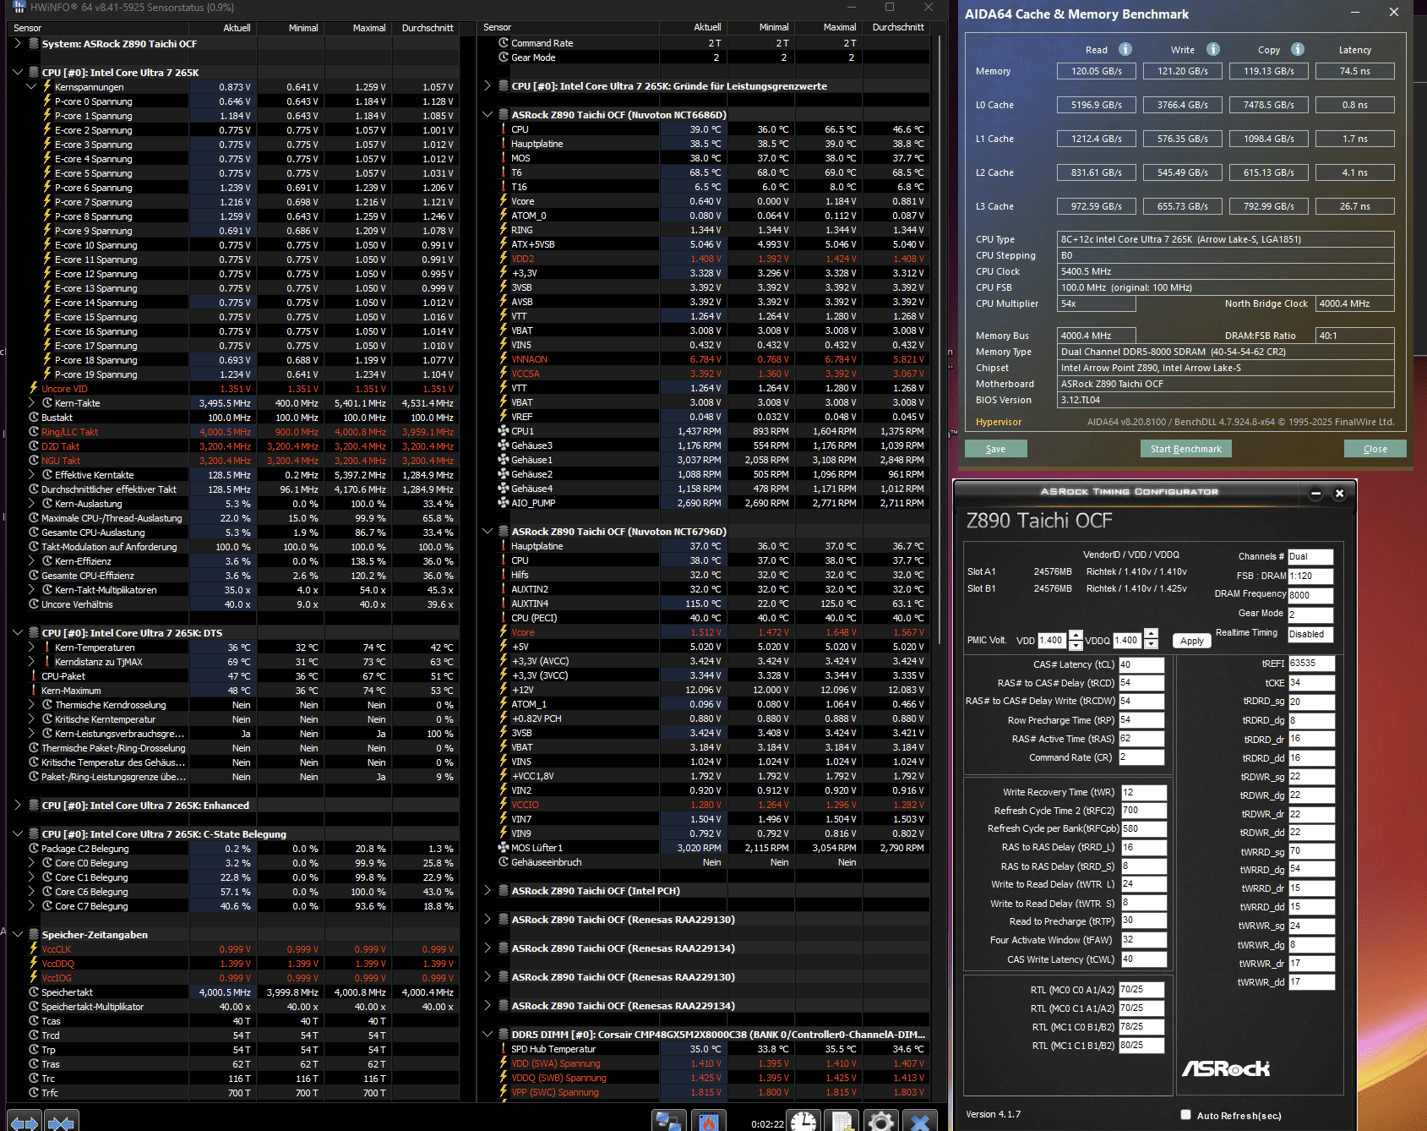The height and width of the screenshot is (1131, 1427).
Task: Expand the Kern-Takte row
Action: pos(31,403)
